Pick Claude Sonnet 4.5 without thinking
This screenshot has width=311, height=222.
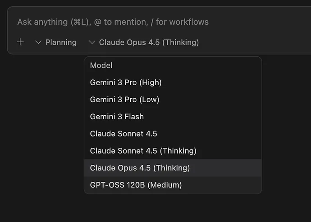click(123, 134)
